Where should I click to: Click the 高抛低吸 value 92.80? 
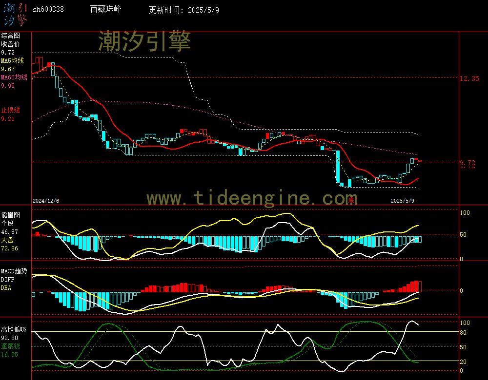pos(10,338)
